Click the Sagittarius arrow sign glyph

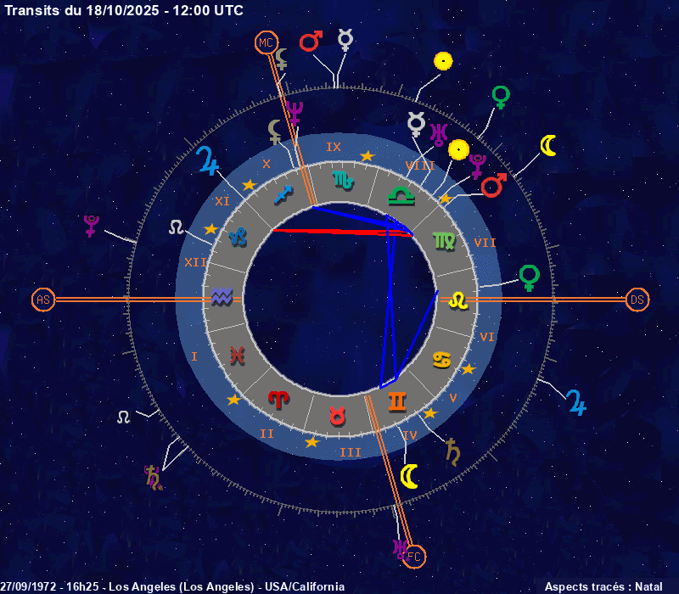point(283,196)
